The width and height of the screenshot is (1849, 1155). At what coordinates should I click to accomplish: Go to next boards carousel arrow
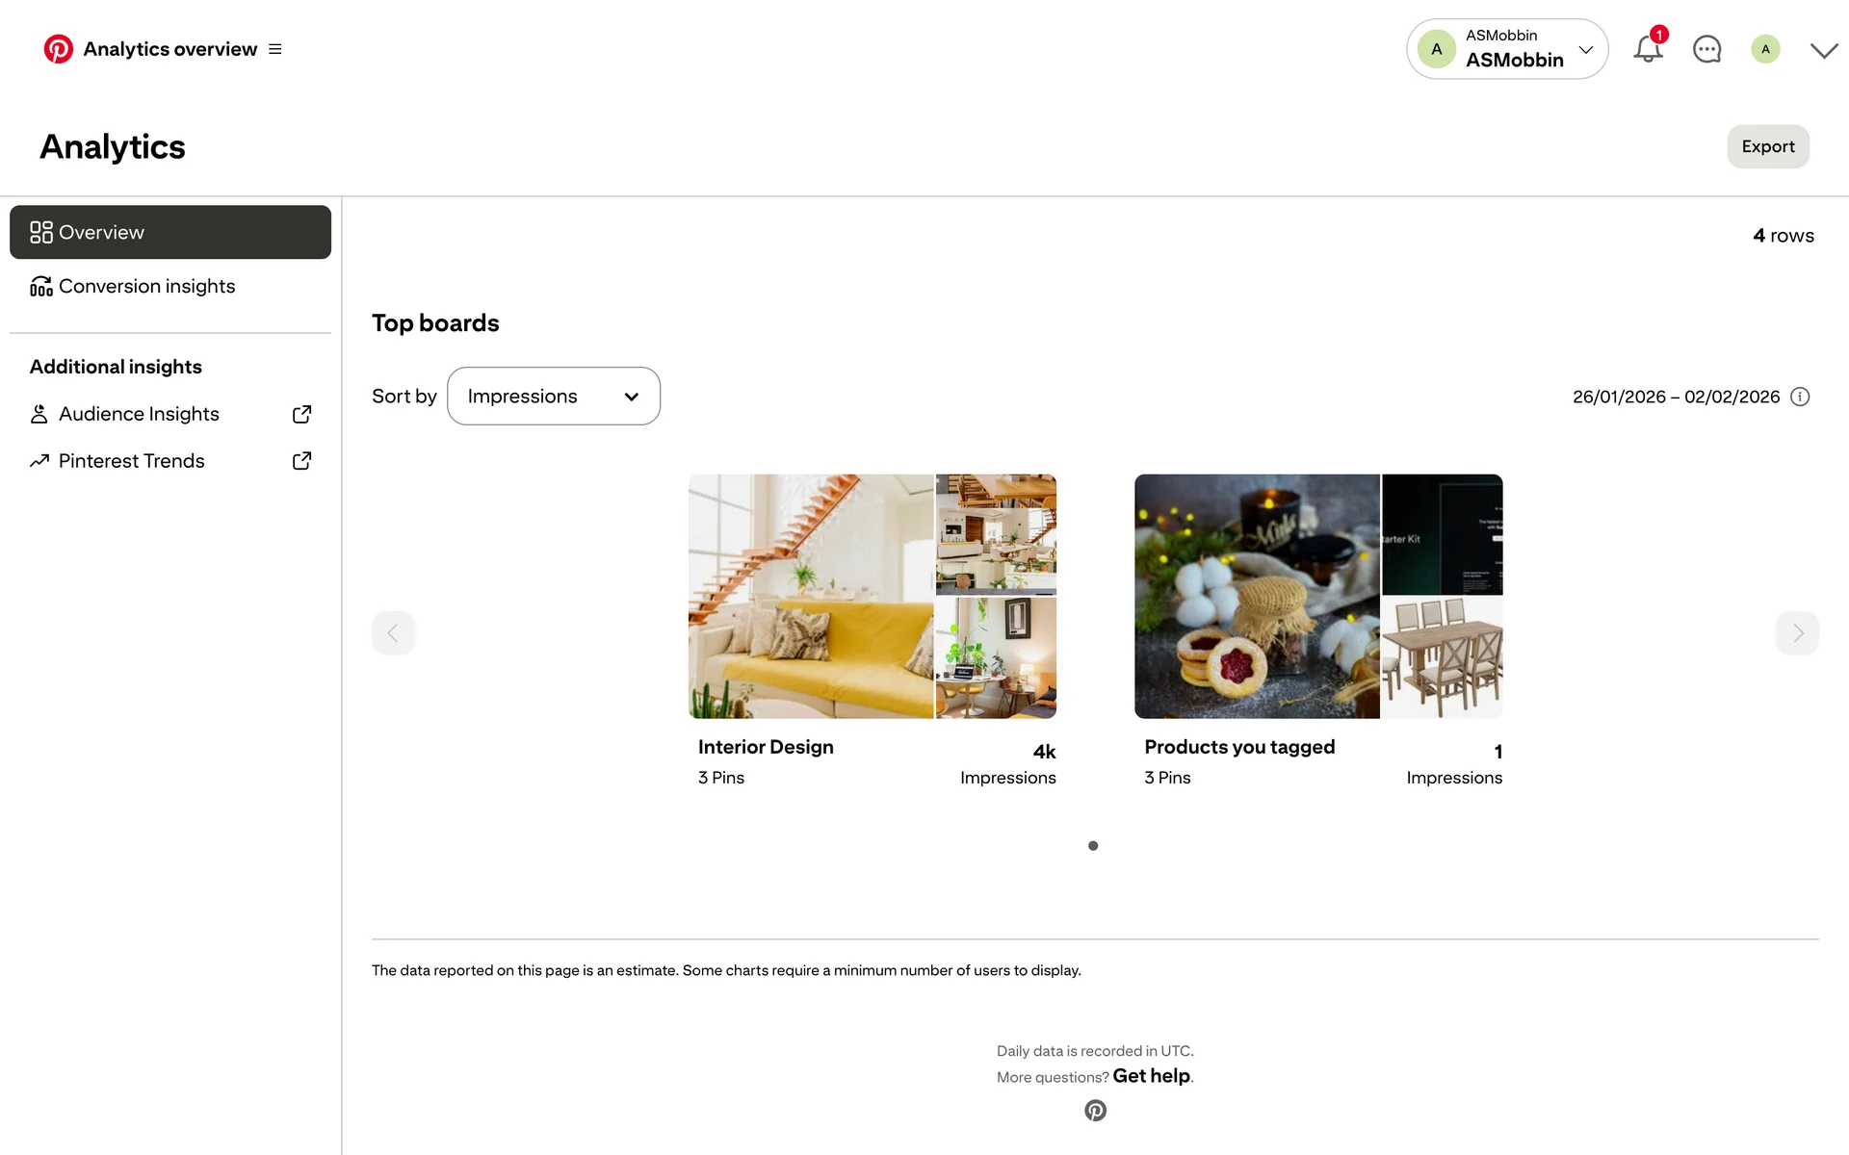pyautogui.click(x=1797, y=632)
